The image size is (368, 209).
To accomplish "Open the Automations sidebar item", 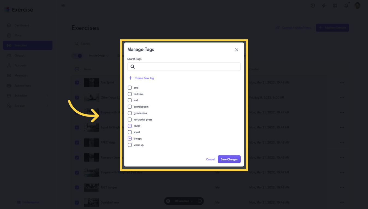I will point(22,85).
